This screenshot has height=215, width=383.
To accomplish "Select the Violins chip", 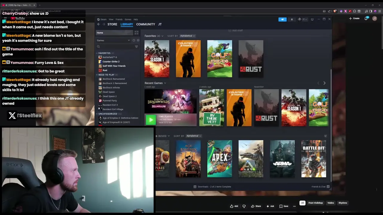I will [x=331, y=203].
